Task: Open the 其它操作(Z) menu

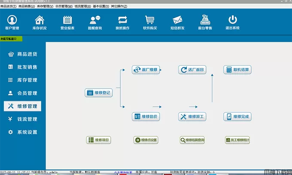Action: pos(119,6)
